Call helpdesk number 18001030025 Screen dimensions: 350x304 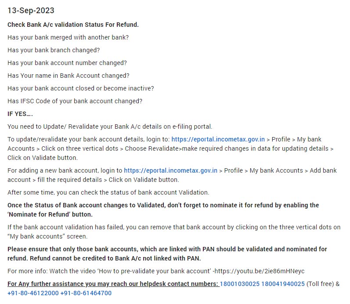click(x=239, y=284)
